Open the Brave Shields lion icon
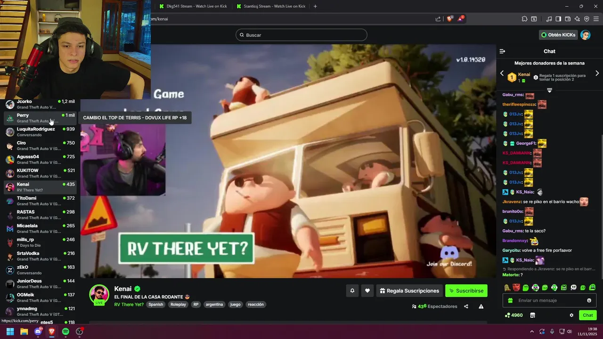603x339 pixels. [x=450, y=19]
